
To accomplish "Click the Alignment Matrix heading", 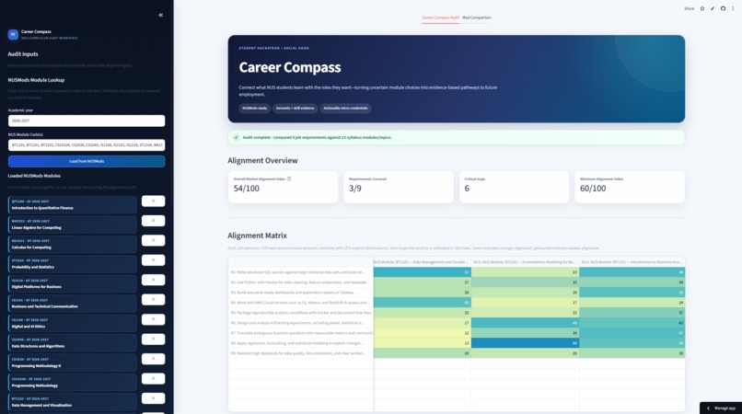I will 258,236.
